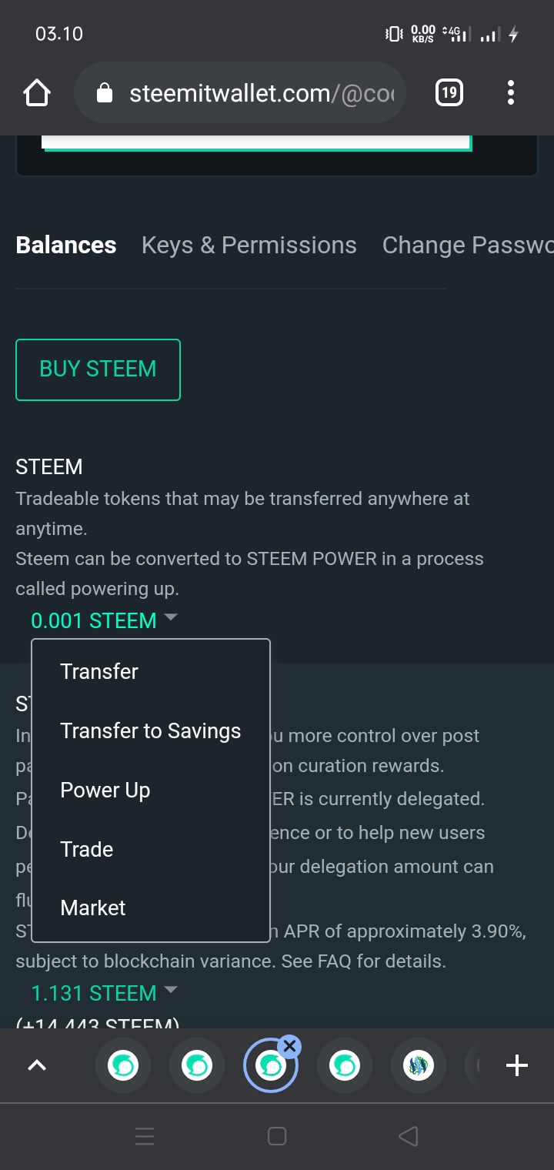Open the tab switcher showing 19 tabs

(x=449, y=93)
